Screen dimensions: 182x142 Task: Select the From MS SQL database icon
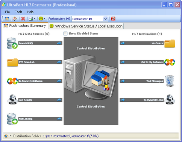(x=12, y=43)
